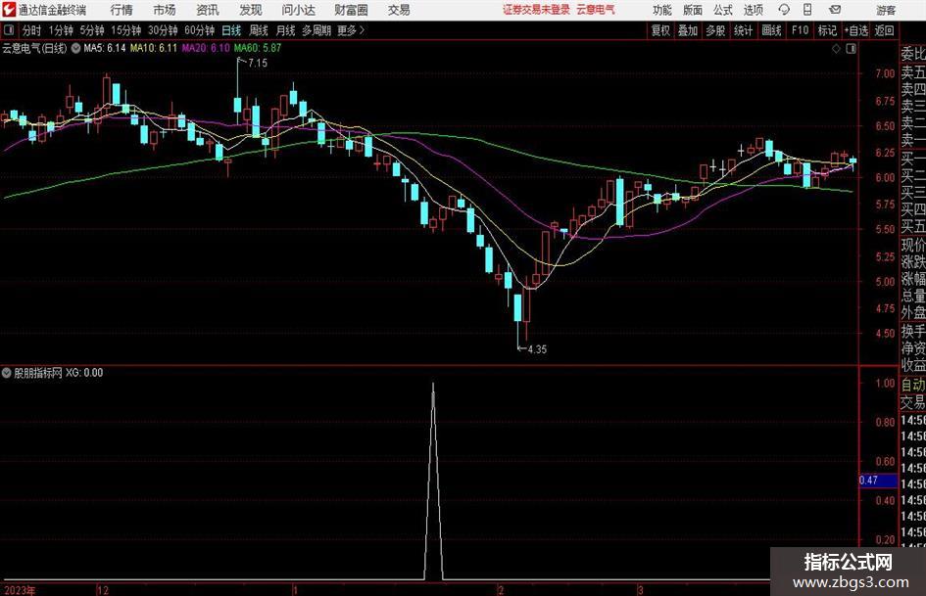Click the 7.00 price axis label

click(x=885, y=73)
